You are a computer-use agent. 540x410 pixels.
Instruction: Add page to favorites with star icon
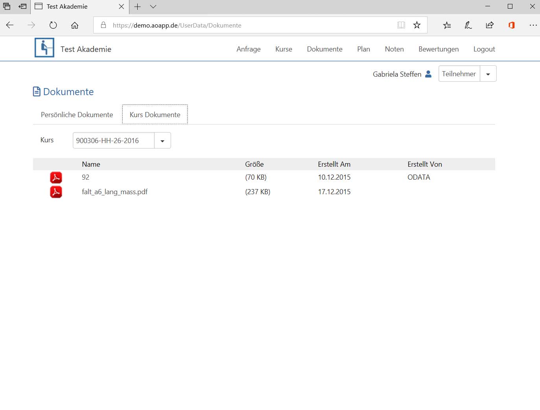pyautogui.click(x=417, y=25)
